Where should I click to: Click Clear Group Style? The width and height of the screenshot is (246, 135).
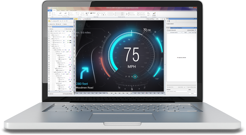pos(101,13)
